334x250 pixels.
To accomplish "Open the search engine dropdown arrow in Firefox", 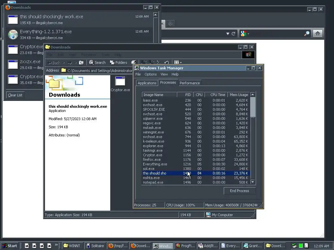I will click(x=248, y=34).
